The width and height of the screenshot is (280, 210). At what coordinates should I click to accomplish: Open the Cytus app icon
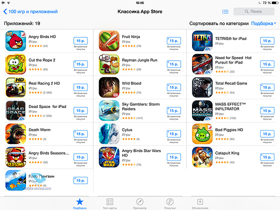[x=109, y=134]
